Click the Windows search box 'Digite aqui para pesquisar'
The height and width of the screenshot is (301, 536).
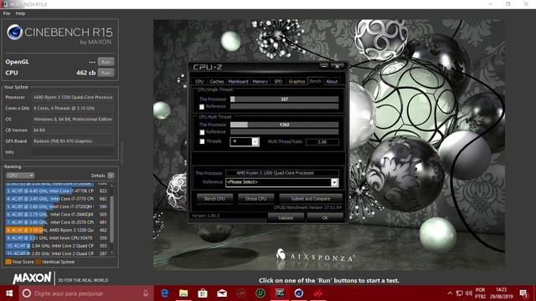[x=85, y=293]
